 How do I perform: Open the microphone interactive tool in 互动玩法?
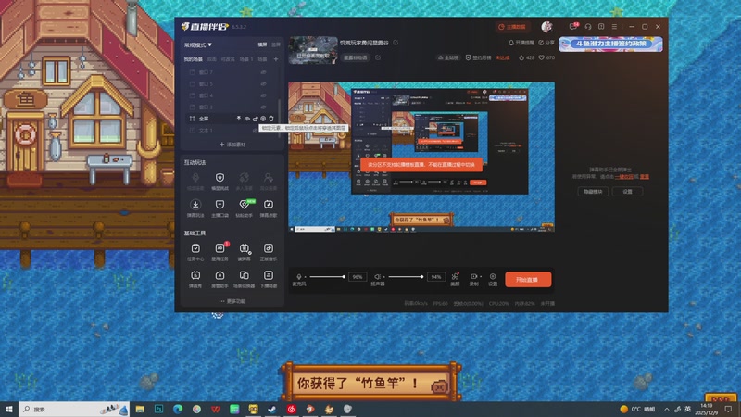coord(195,181)
